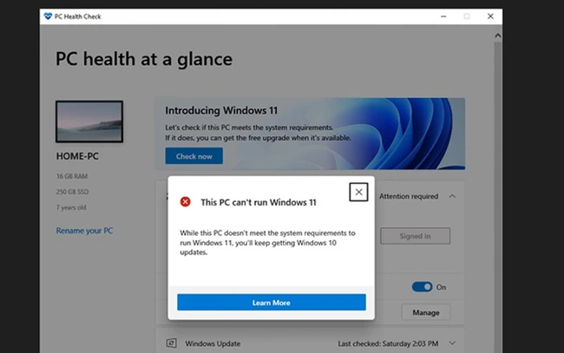The height and width of the screenshot is (353, 564).
Task: Click the "PC health at a glance" title
Action: coord(144,59)
